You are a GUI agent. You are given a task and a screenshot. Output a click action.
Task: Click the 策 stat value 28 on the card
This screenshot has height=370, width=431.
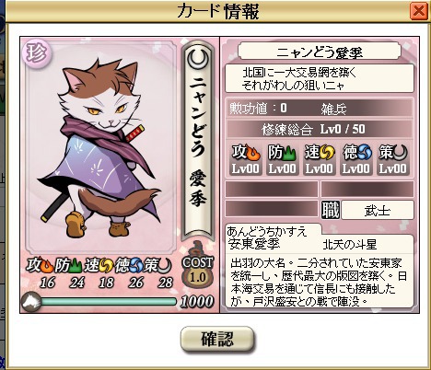click(165, 283)
